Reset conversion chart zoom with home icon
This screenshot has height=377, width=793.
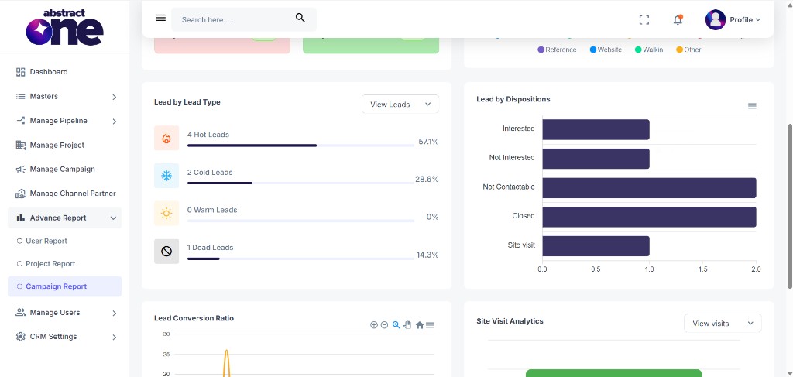[419, 325]
